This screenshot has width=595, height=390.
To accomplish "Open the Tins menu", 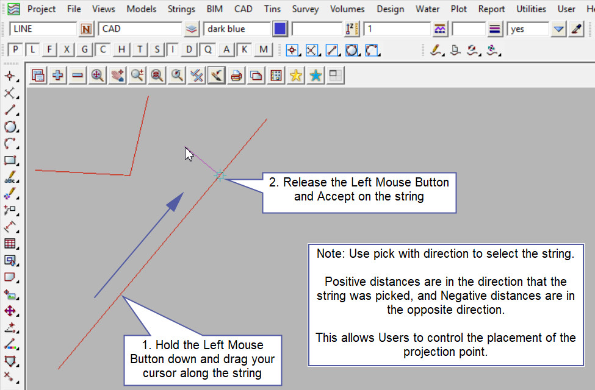I will pyautogui.click(x=272, y=9).
